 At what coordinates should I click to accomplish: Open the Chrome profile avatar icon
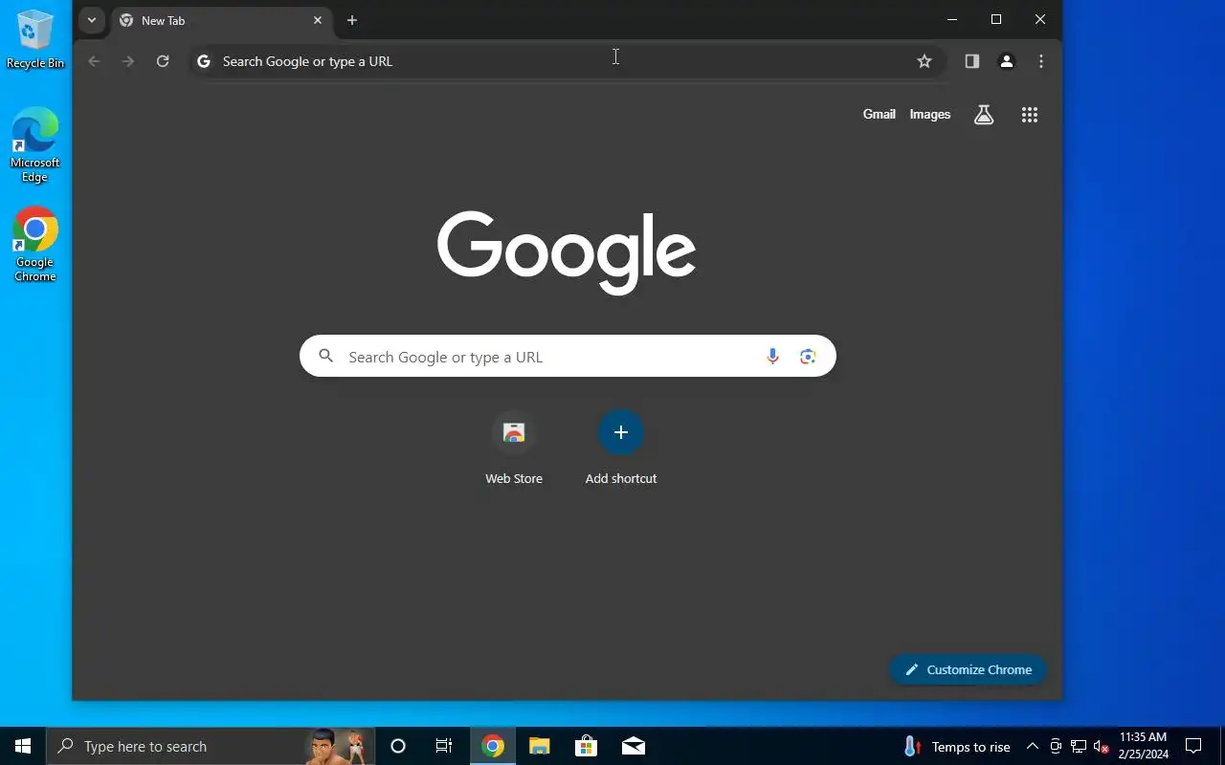pos(1007,61)
